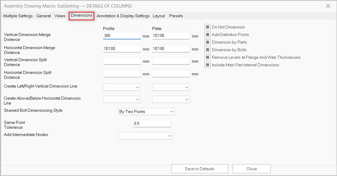The width and height of the screenshot is (337, 176).
Task: Click the Plate Horizontal Dimension Split Distance field
Action: [171, 74]
